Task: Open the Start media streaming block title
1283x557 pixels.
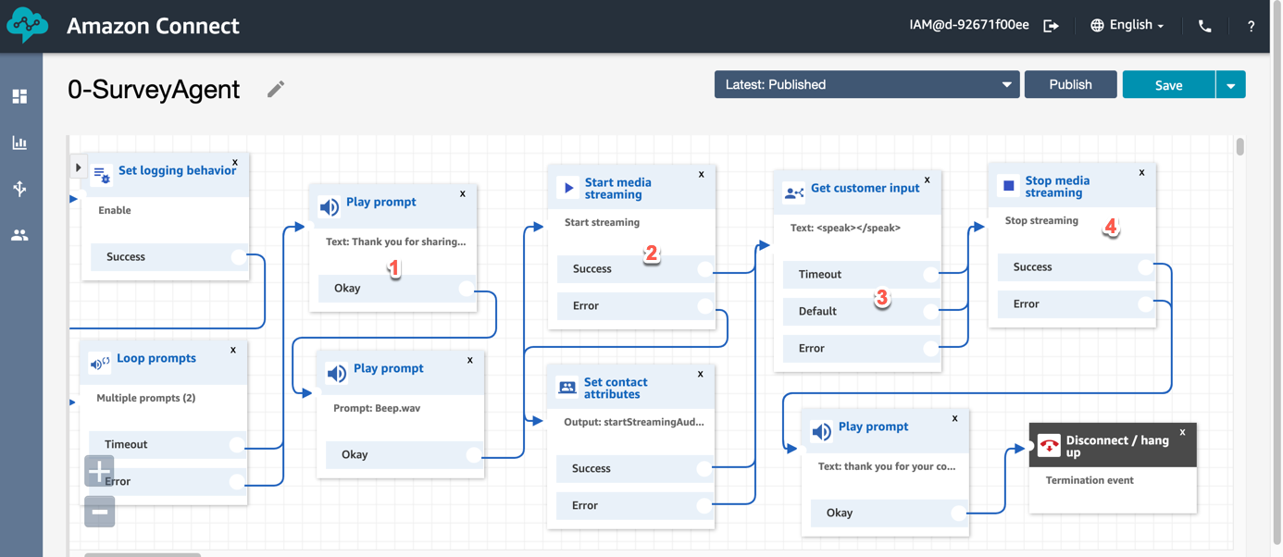Action: [617, 189]
